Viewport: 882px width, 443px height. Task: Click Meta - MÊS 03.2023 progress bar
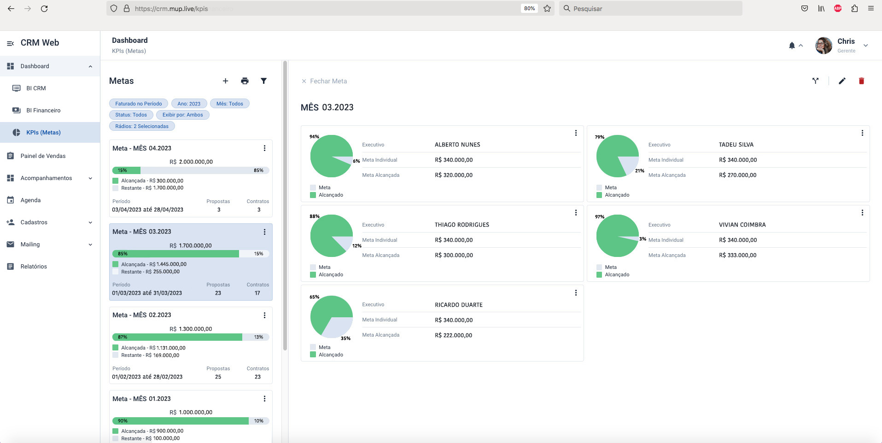[x=191, y=254]
